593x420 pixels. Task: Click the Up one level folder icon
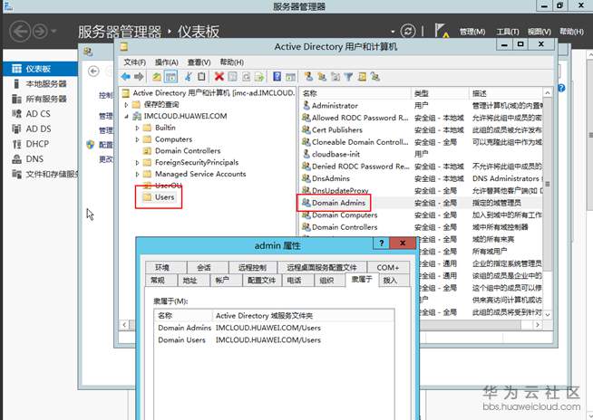pos(157,77)
